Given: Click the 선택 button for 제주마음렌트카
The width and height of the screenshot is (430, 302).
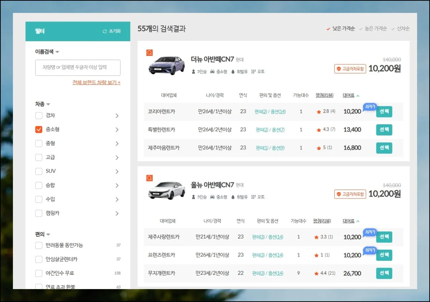Looking at the screenshot, I should pyautogui.click(x=384, y=148).
